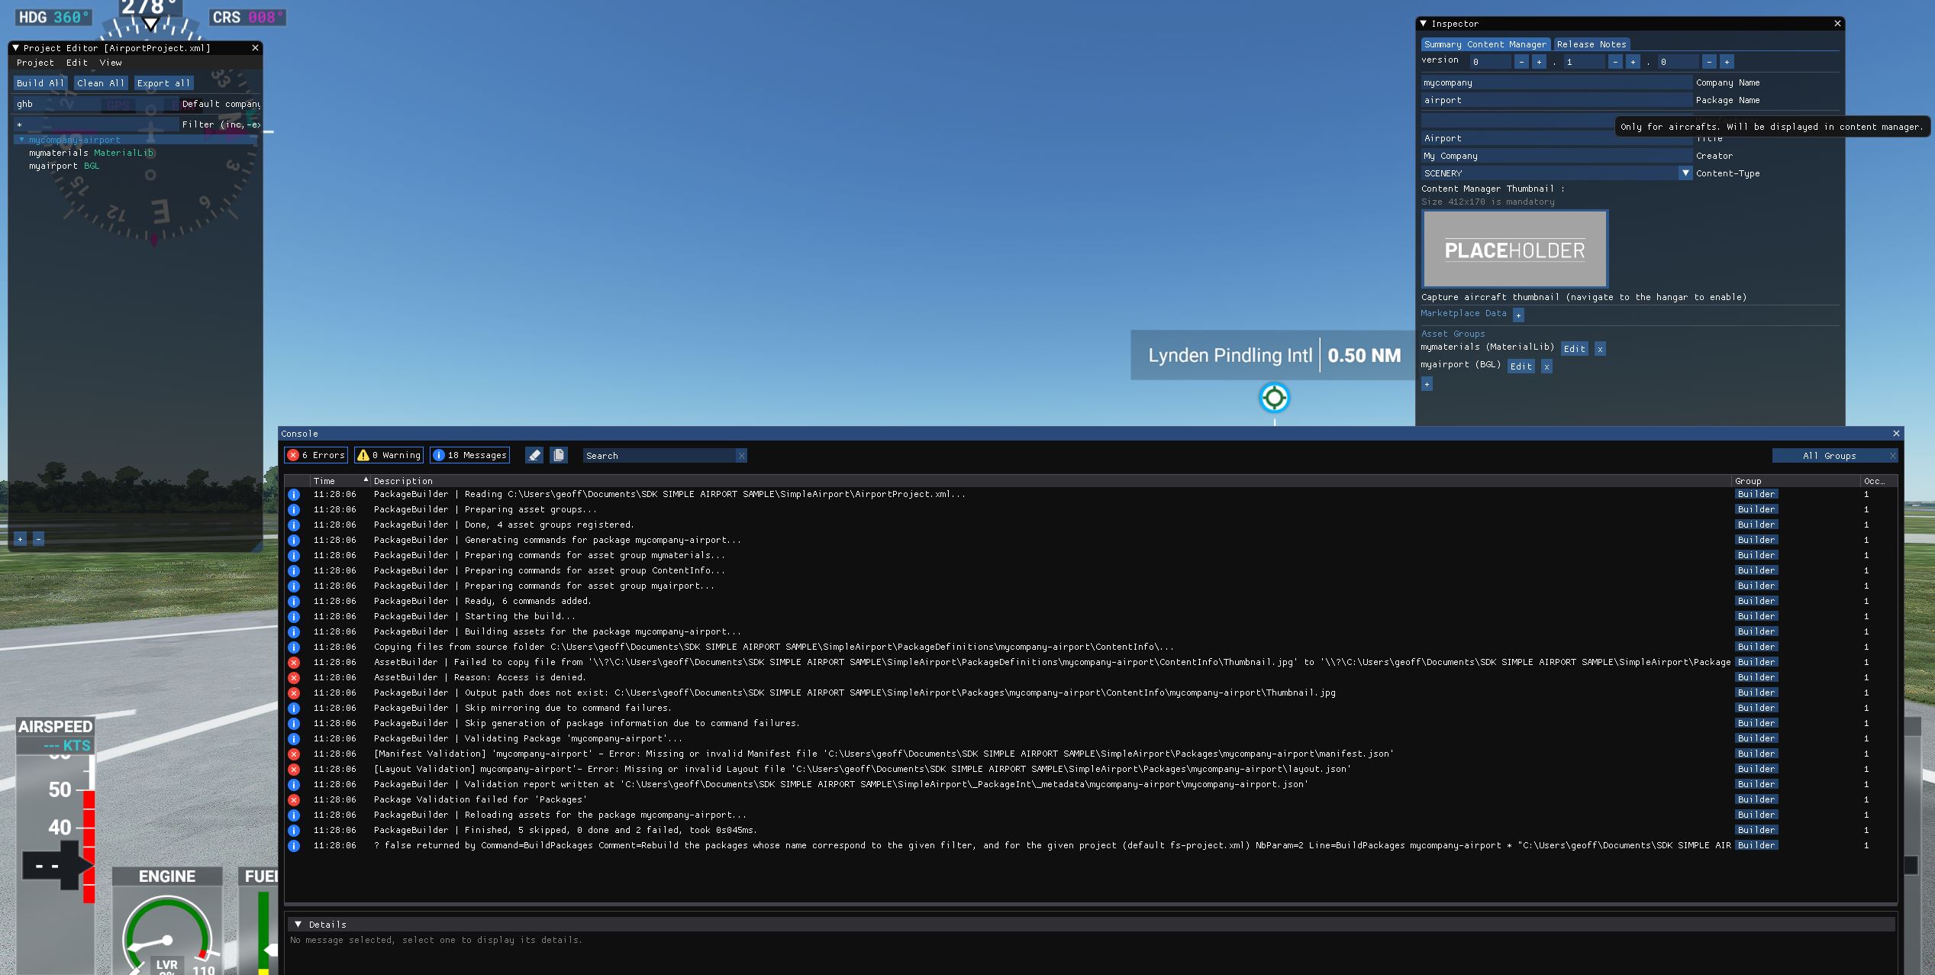This screenshot has height=975, width=1935.
Task: Click the error icon on Manifest Validation row
Action: click(294, 754)
